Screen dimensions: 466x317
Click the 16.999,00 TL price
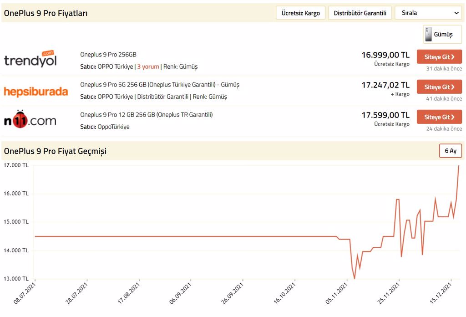[385, 55]
